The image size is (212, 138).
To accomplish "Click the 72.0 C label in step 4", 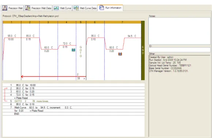I will click(x=67, y=43).
